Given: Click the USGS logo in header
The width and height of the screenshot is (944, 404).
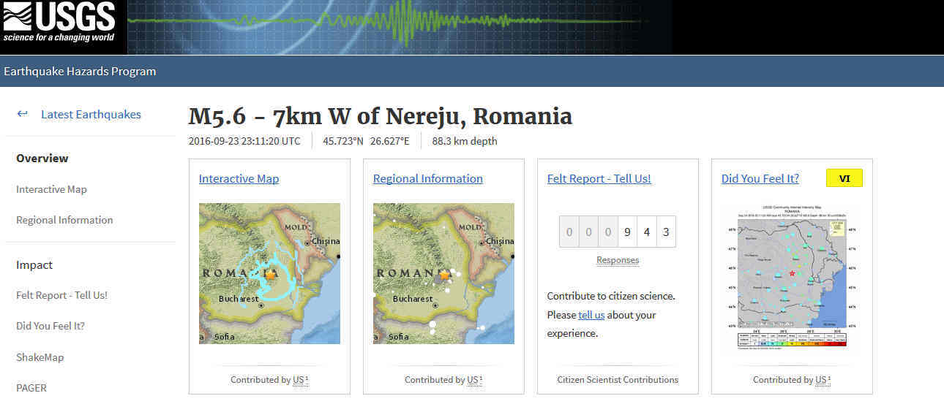Looking at the screenshot, I should (59, 23).
